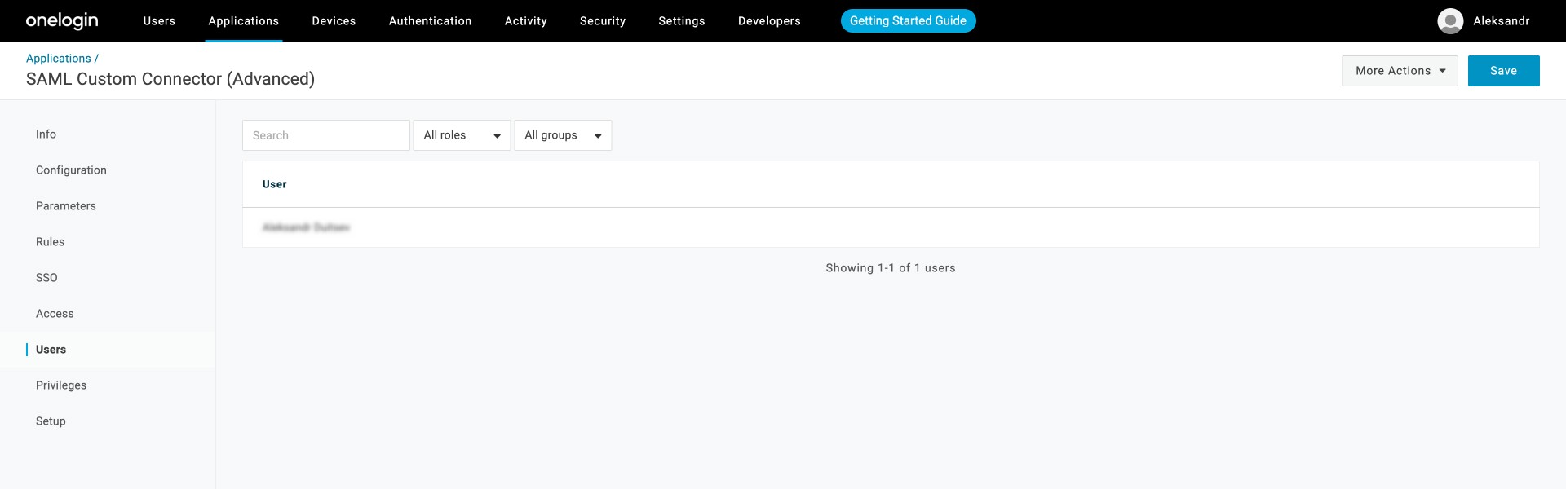1566x489 pixels.
Task: Expand the More Actions dropdown
Action: (x=1400, y=71)
